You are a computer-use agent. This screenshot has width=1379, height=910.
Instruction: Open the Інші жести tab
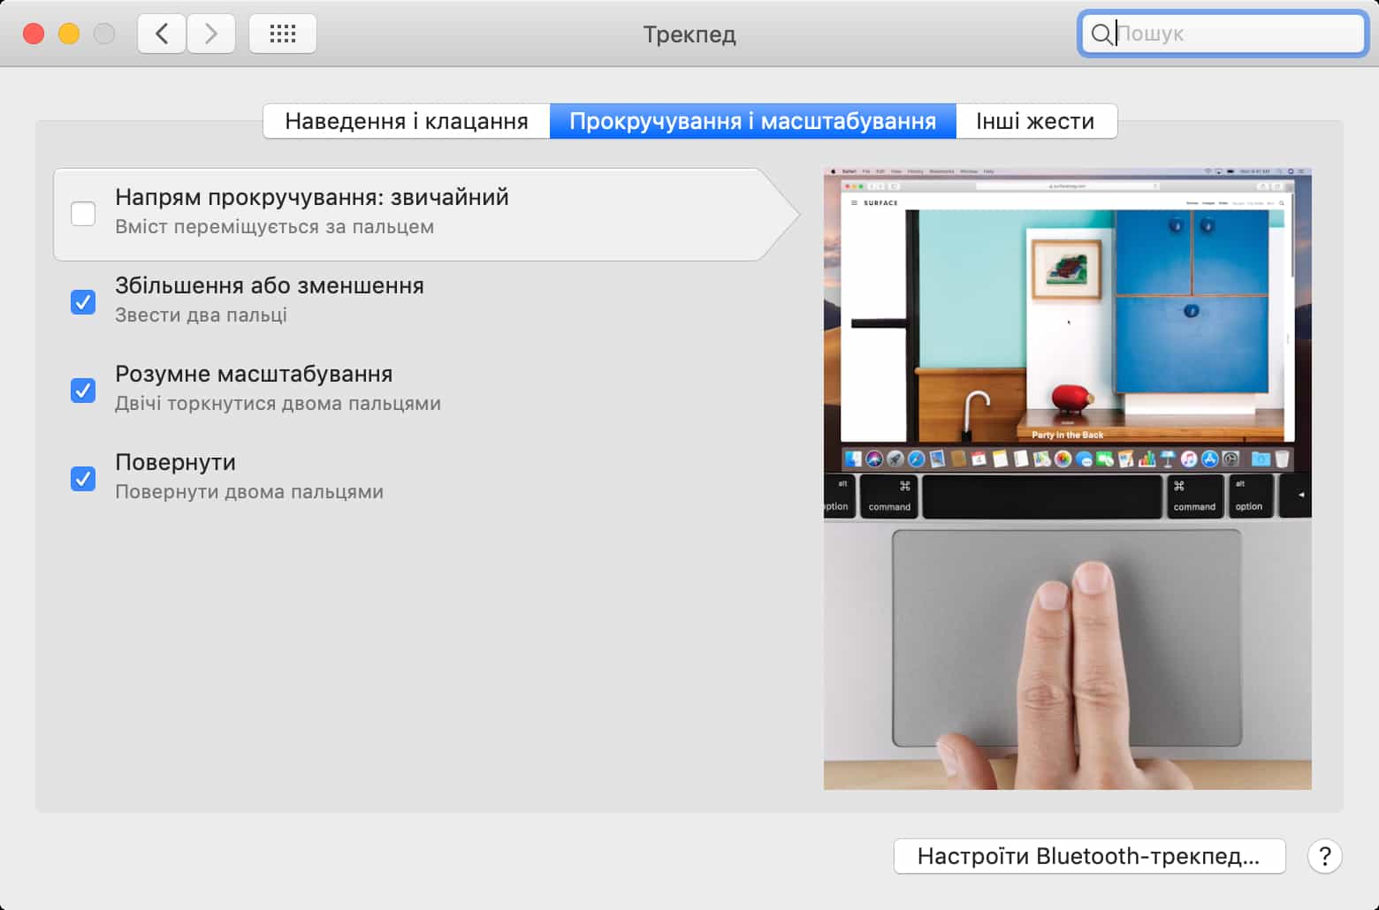1035,121
